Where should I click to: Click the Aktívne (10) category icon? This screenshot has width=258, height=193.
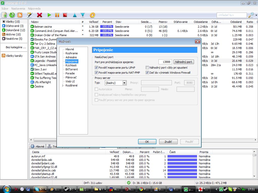coord(4,34)
